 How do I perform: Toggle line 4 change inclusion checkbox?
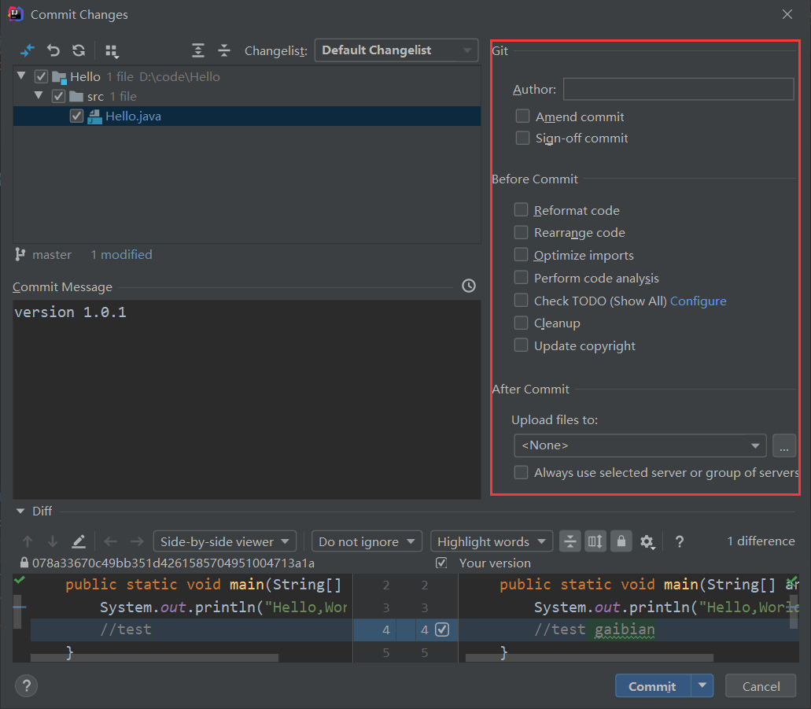tap(442, 630)
